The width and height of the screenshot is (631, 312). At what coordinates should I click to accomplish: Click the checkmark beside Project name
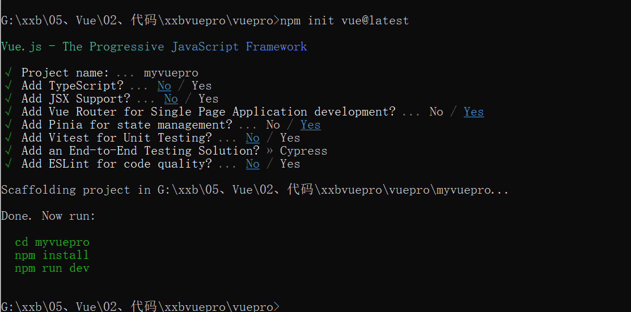pyautogui.click(x=8, y=73)
